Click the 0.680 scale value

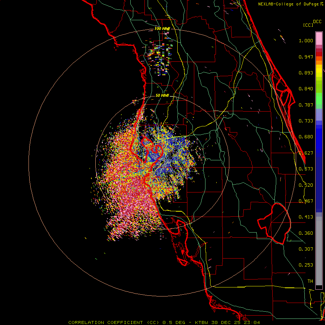[306, 137]
